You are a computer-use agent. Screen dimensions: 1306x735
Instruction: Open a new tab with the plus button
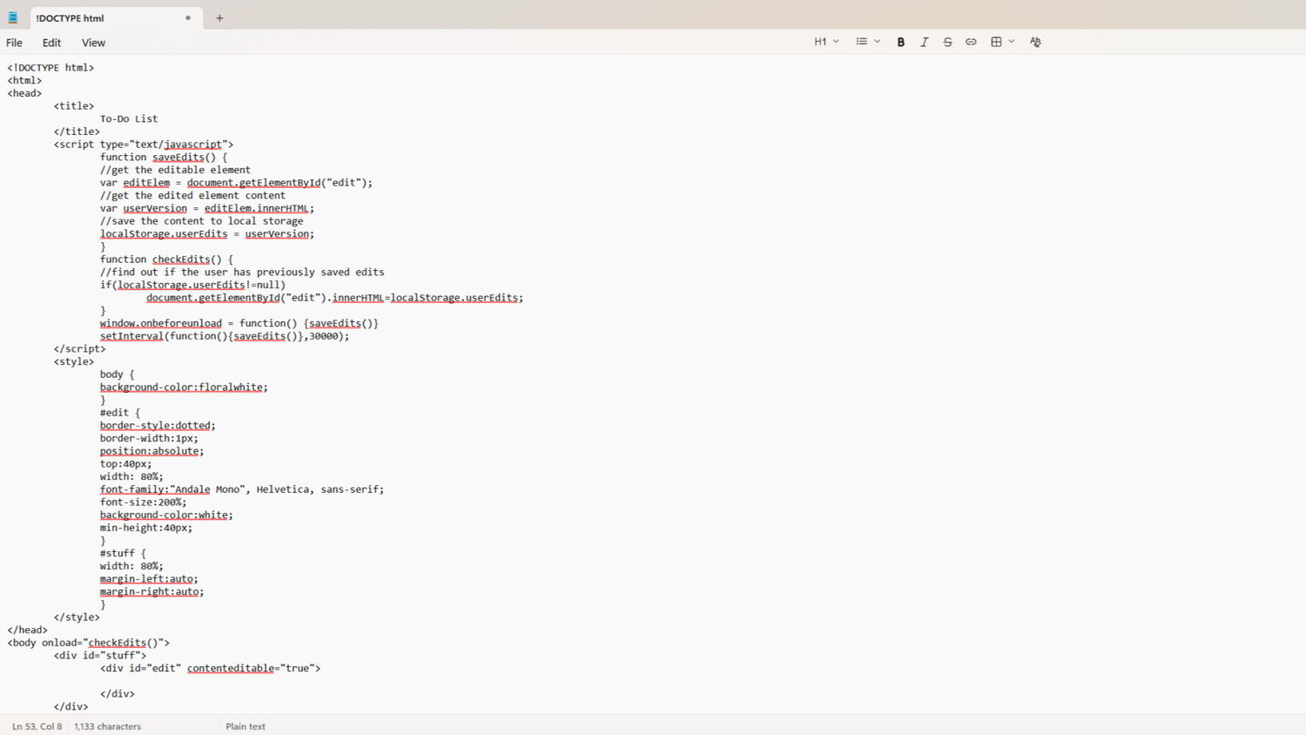coord(219,17)
